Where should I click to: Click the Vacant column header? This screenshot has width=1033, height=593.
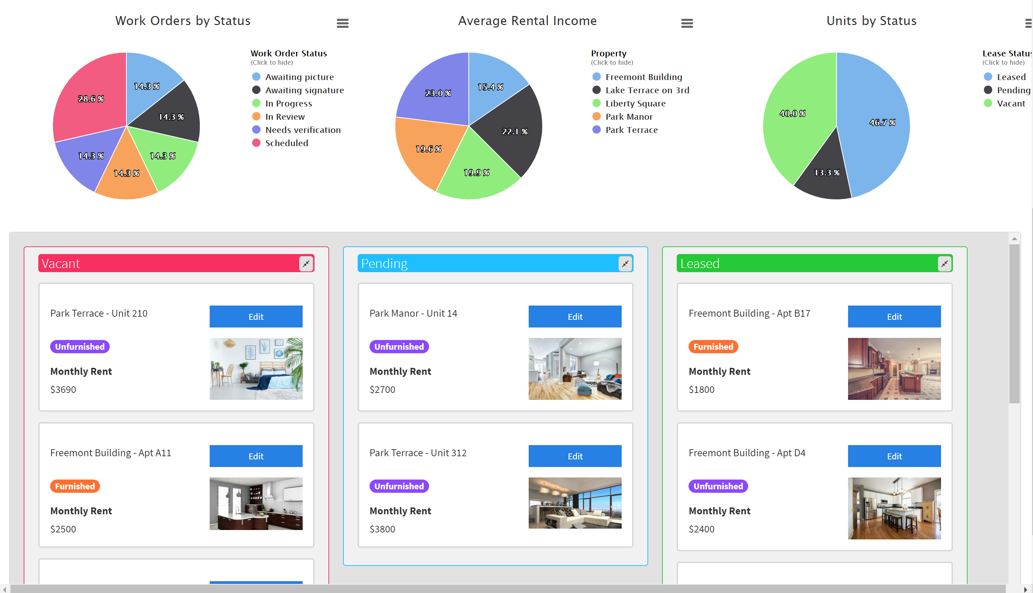coord(176,263)
